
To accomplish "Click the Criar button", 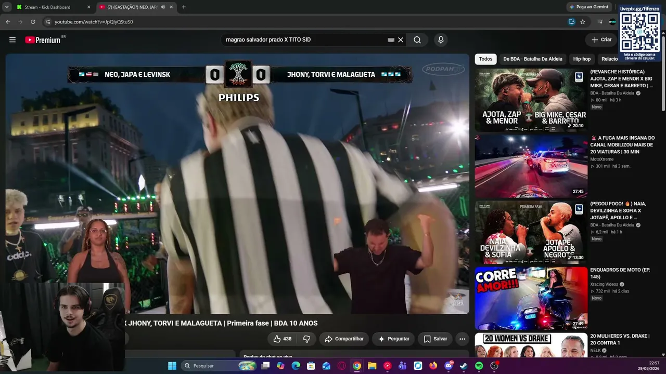I will click(601, 40).
